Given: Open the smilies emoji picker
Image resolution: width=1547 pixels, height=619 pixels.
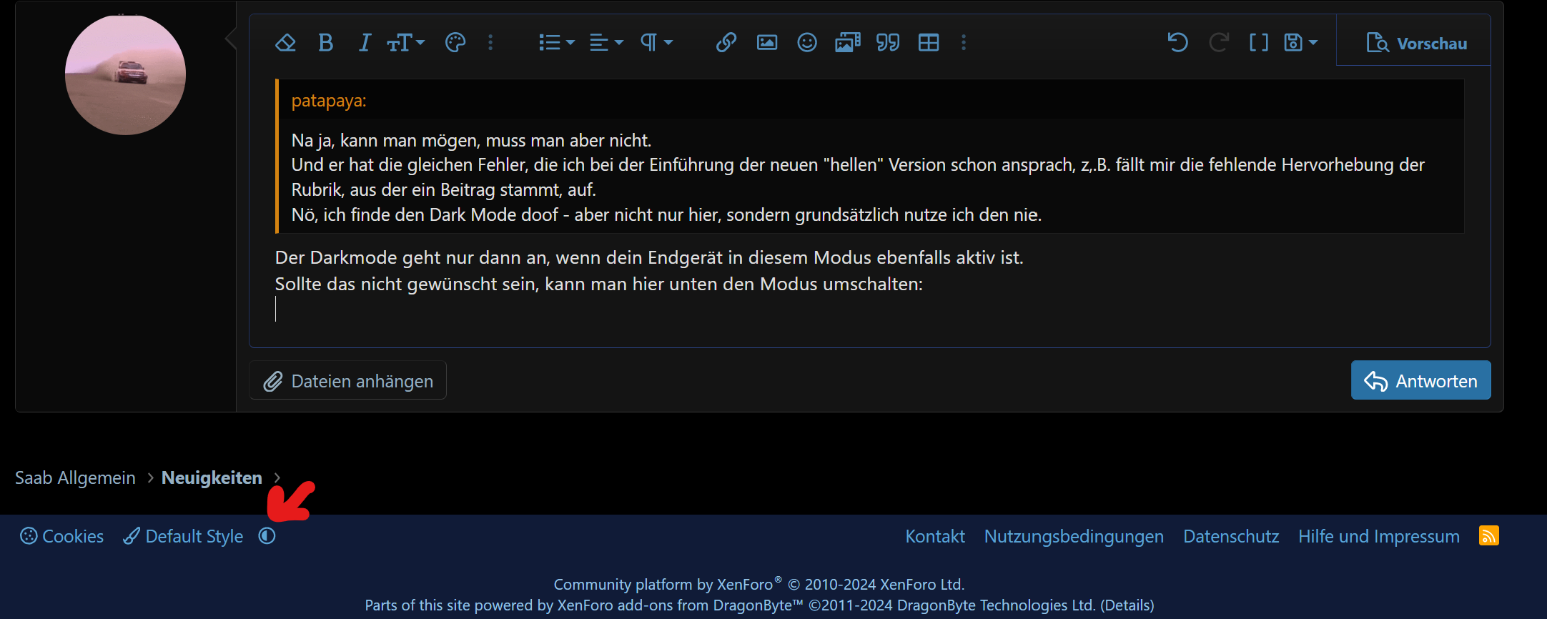Looking at the screenshot, I should (807, 43).
